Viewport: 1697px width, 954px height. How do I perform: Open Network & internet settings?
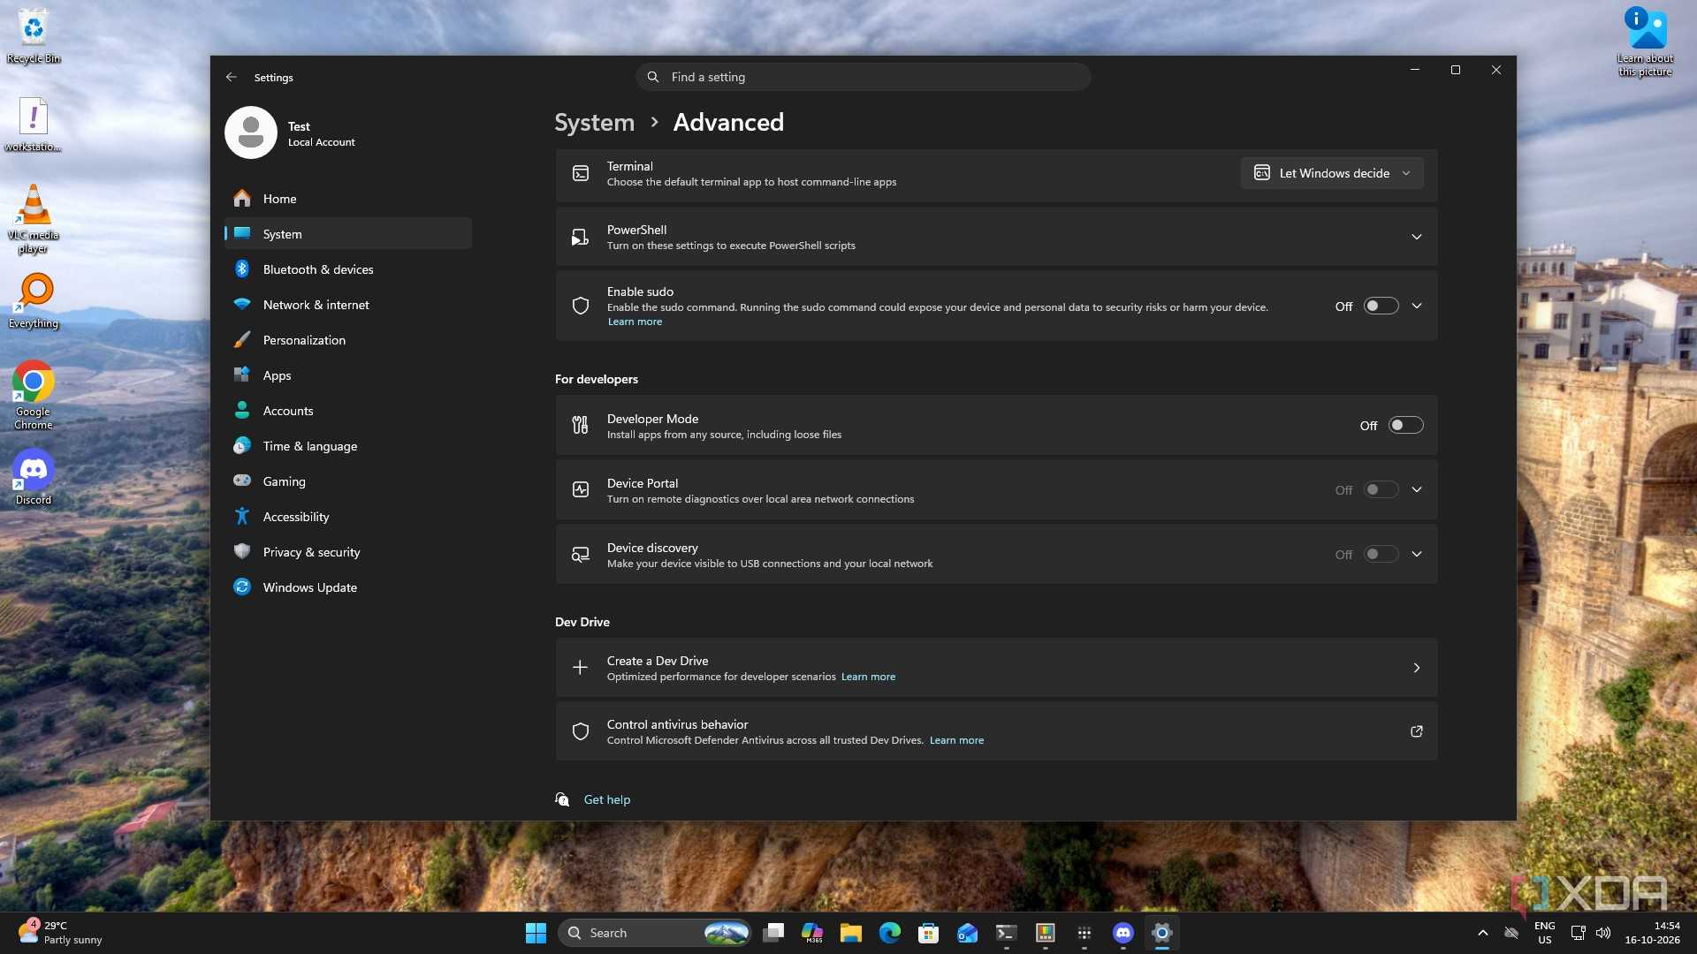(x=348, y=305)
